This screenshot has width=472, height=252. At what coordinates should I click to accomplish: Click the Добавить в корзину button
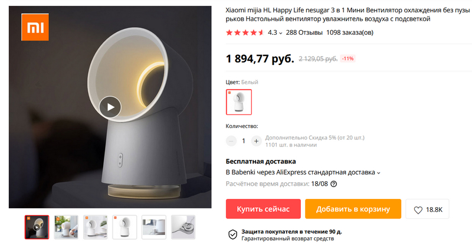click(x=353, y=209)
